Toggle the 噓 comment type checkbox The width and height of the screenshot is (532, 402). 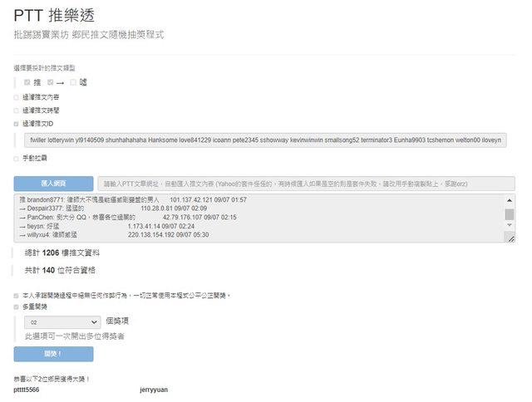point(73,82)
